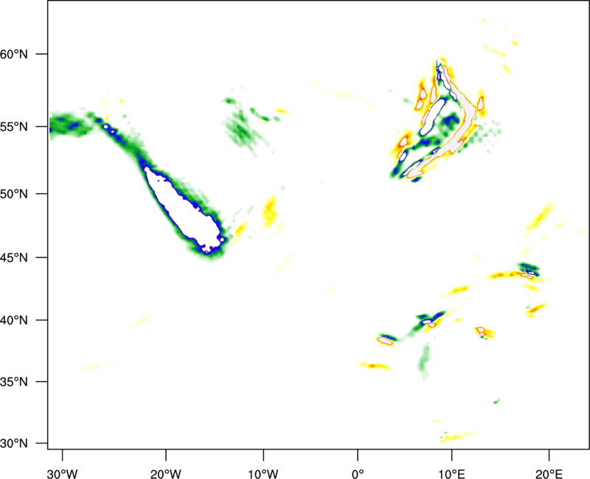Click the 45°N latitude label

(x=14, y=257)
